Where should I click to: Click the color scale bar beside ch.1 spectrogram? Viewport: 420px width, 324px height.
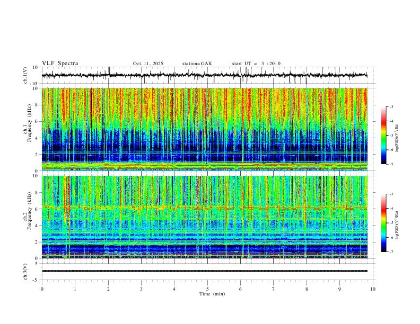(x=383, y=135)
